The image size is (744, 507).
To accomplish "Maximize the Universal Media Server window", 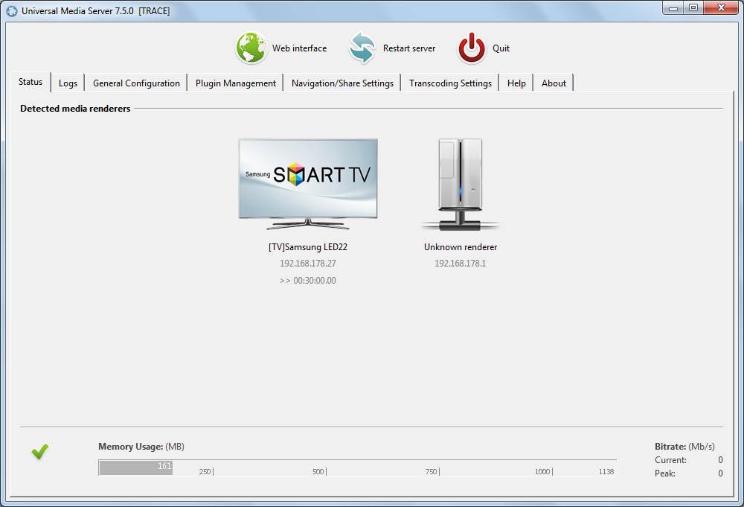I will [693, 7].
